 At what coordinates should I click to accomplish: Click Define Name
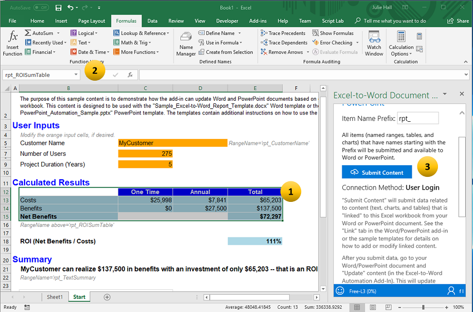217,33
